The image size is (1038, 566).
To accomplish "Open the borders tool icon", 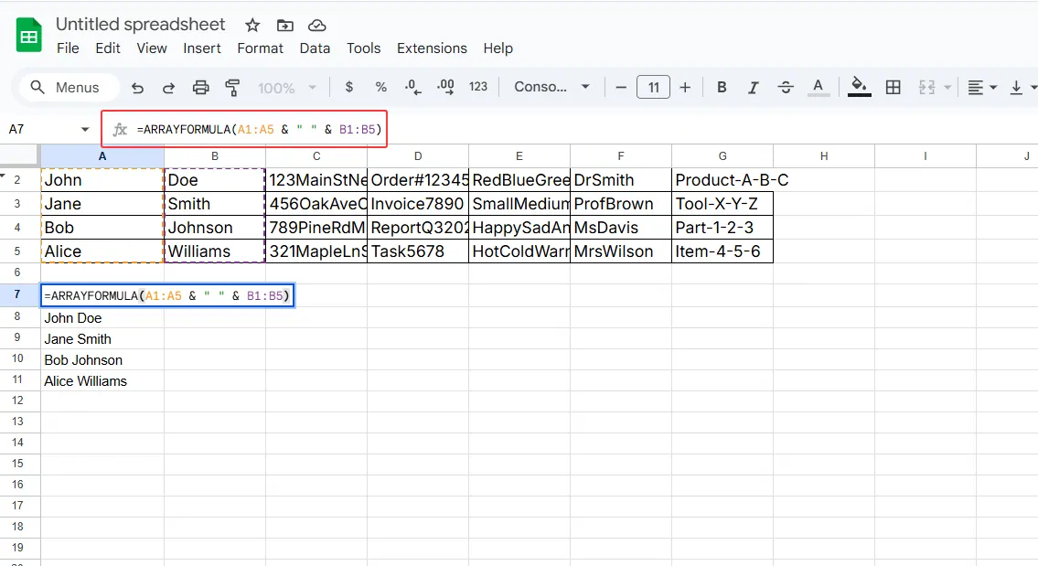I will pos(894,88).
